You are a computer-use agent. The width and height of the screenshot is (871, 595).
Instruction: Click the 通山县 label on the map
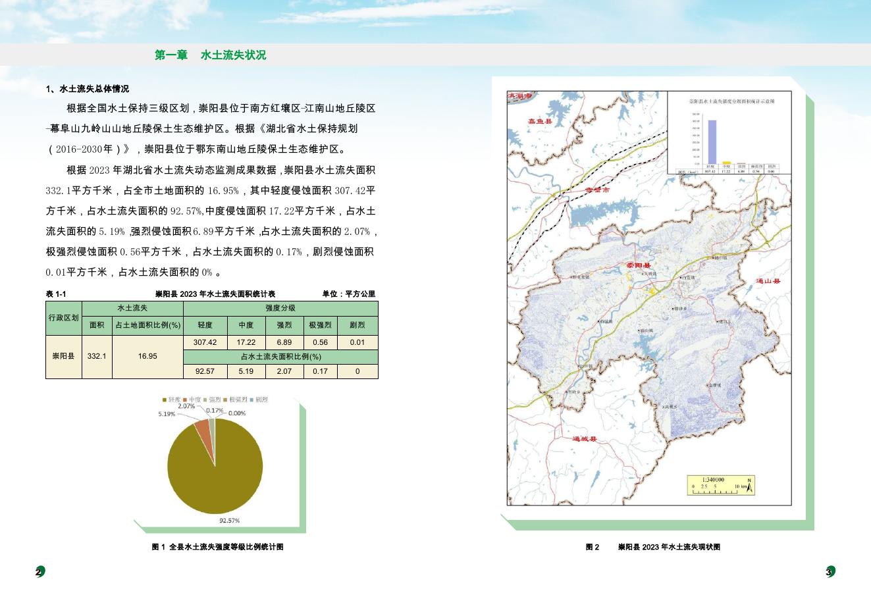[x=768, y=282]
